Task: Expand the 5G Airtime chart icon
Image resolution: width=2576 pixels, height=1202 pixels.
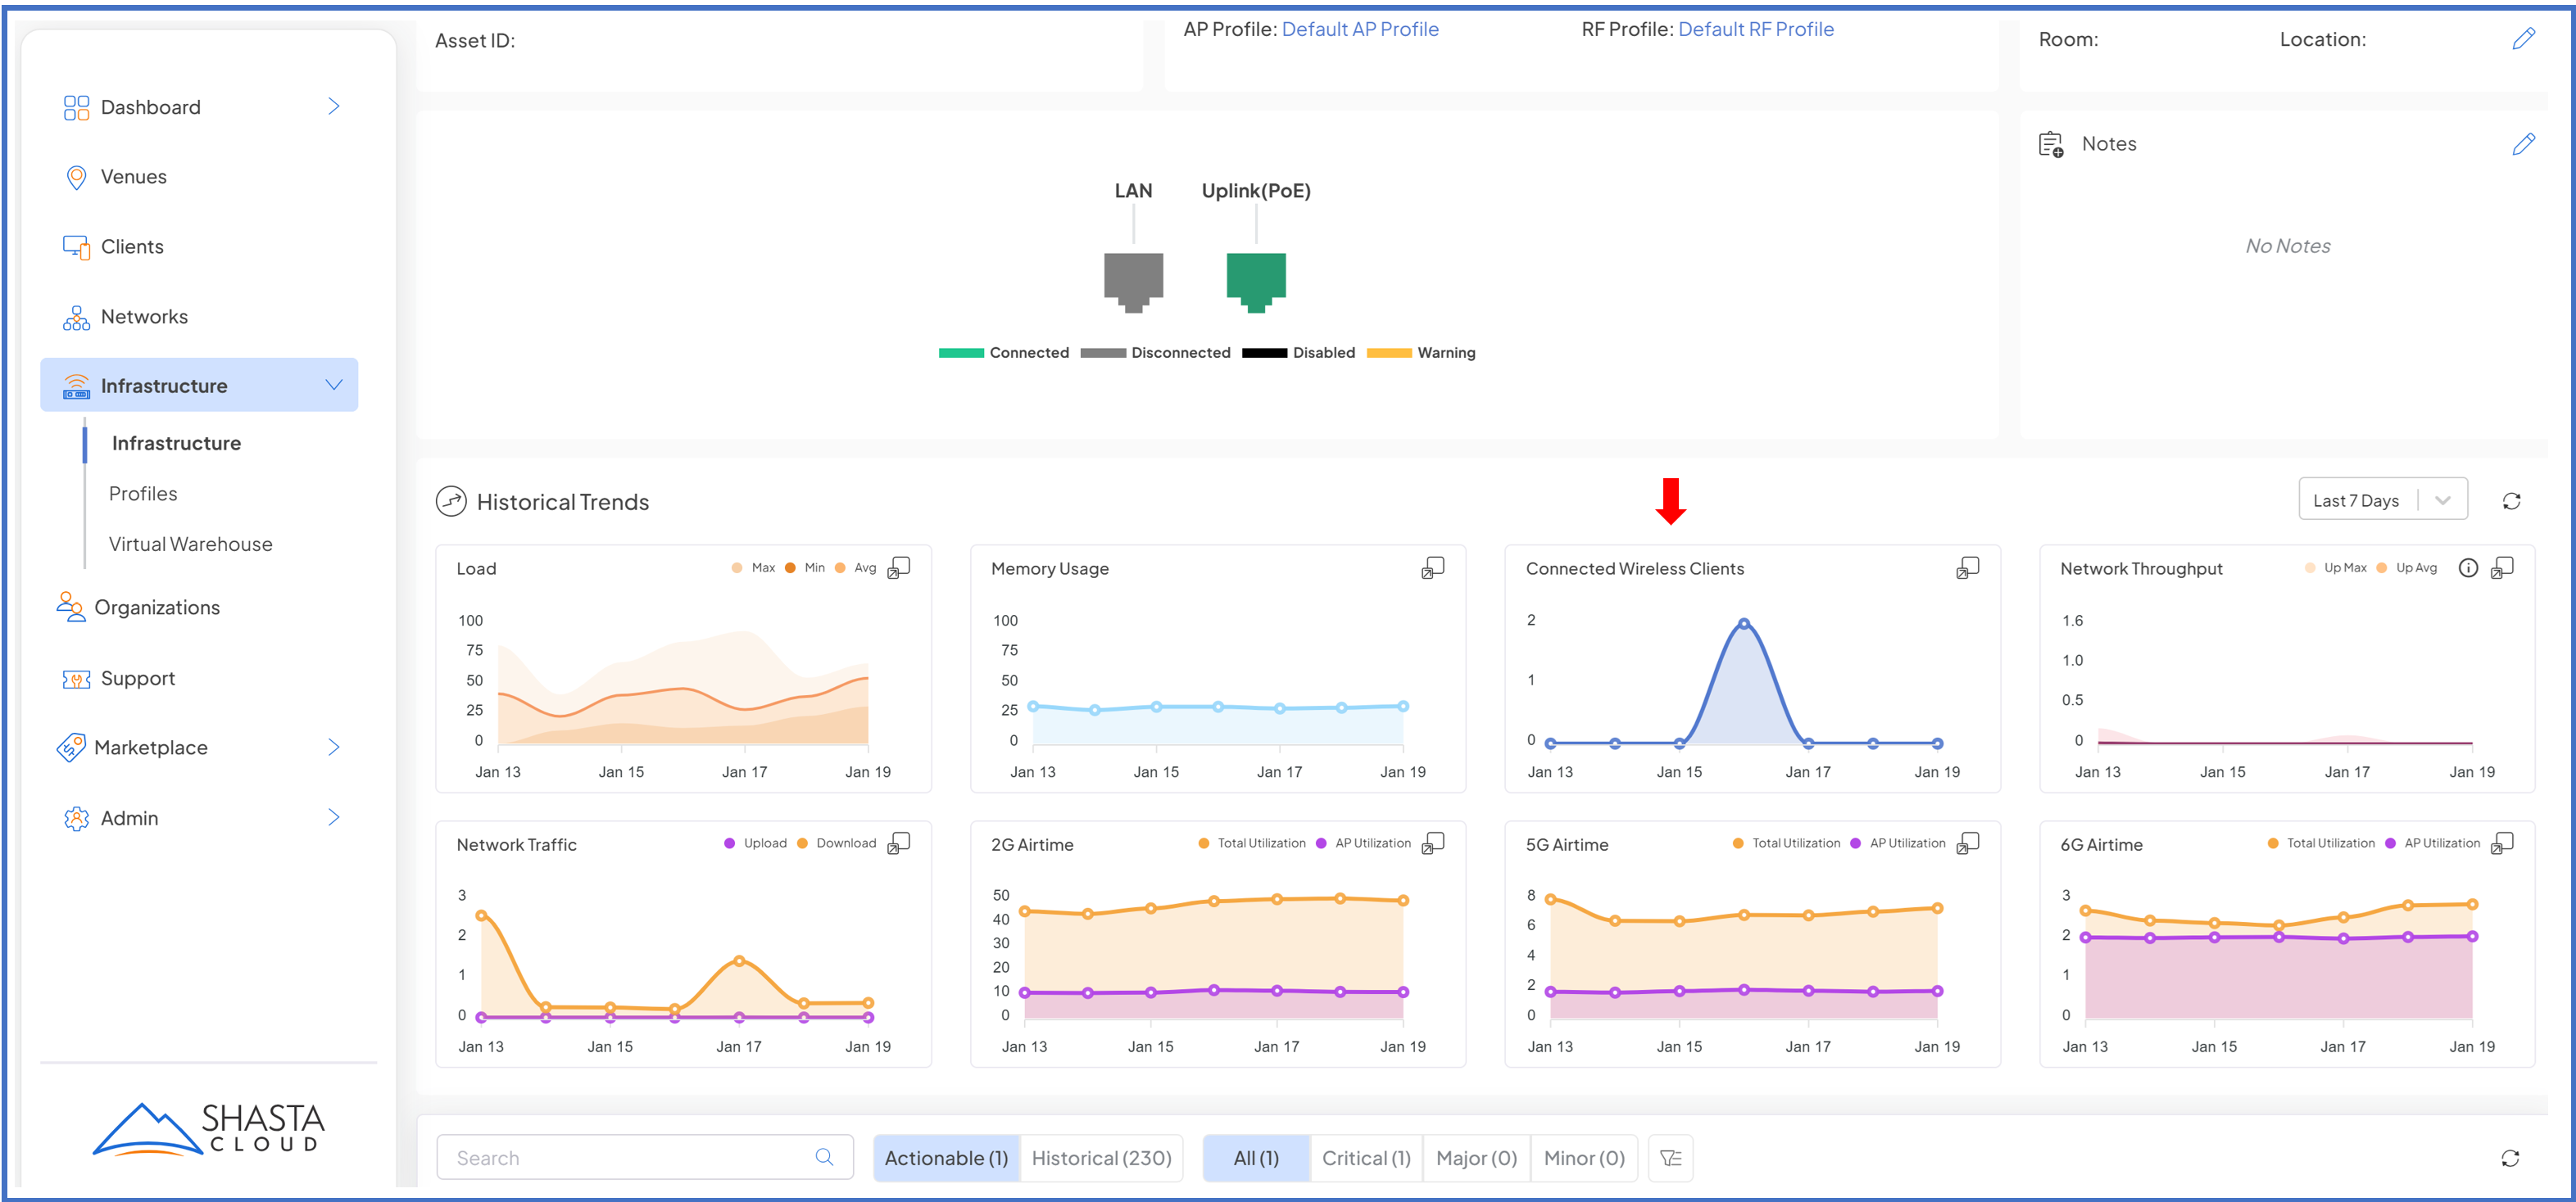Action: [1967, 843]
